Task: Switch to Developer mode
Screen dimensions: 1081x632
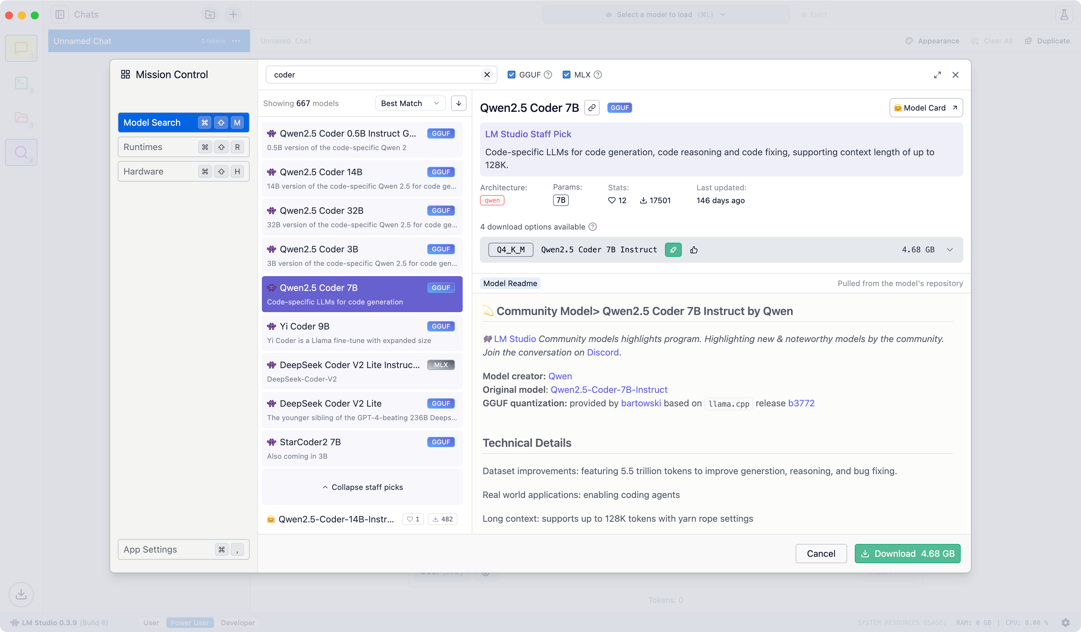Action: (x=238, y=623)
